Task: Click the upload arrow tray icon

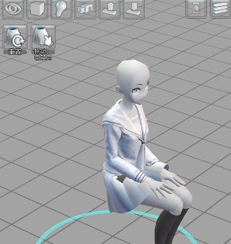Action: [109, 9]
